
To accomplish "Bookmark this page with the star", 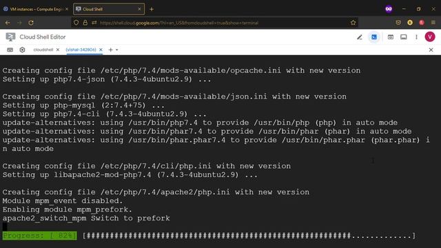I will (353, 23).
